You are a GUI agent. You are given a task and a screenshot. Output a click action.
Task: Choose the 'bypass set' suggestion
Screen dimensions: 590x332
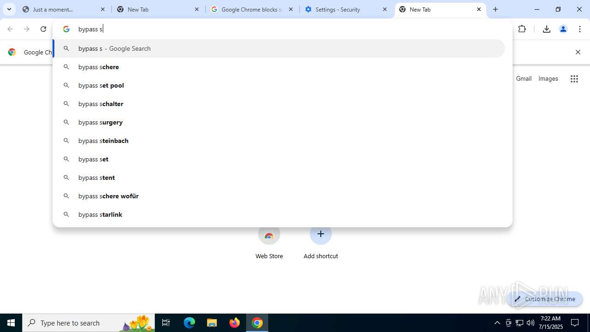[x=279, y=159]
